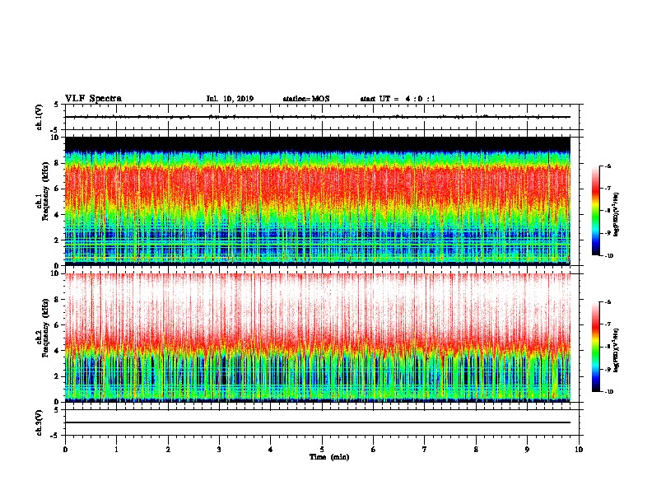Click the "7" tick label on time axis

click(425, 450)
